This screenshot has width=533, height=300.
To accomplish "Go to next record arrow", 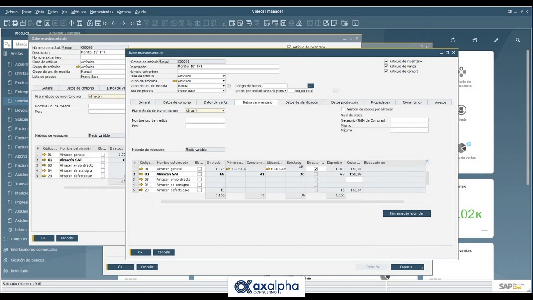I will (x=122, y=23).
